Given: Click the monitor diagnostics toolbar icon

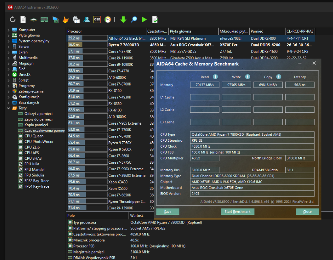Looking at the screenshot, I should pos(56,20).
